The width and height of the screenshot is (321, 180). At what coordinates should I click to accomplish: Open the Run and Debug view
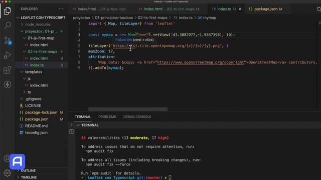pos(8,55)
